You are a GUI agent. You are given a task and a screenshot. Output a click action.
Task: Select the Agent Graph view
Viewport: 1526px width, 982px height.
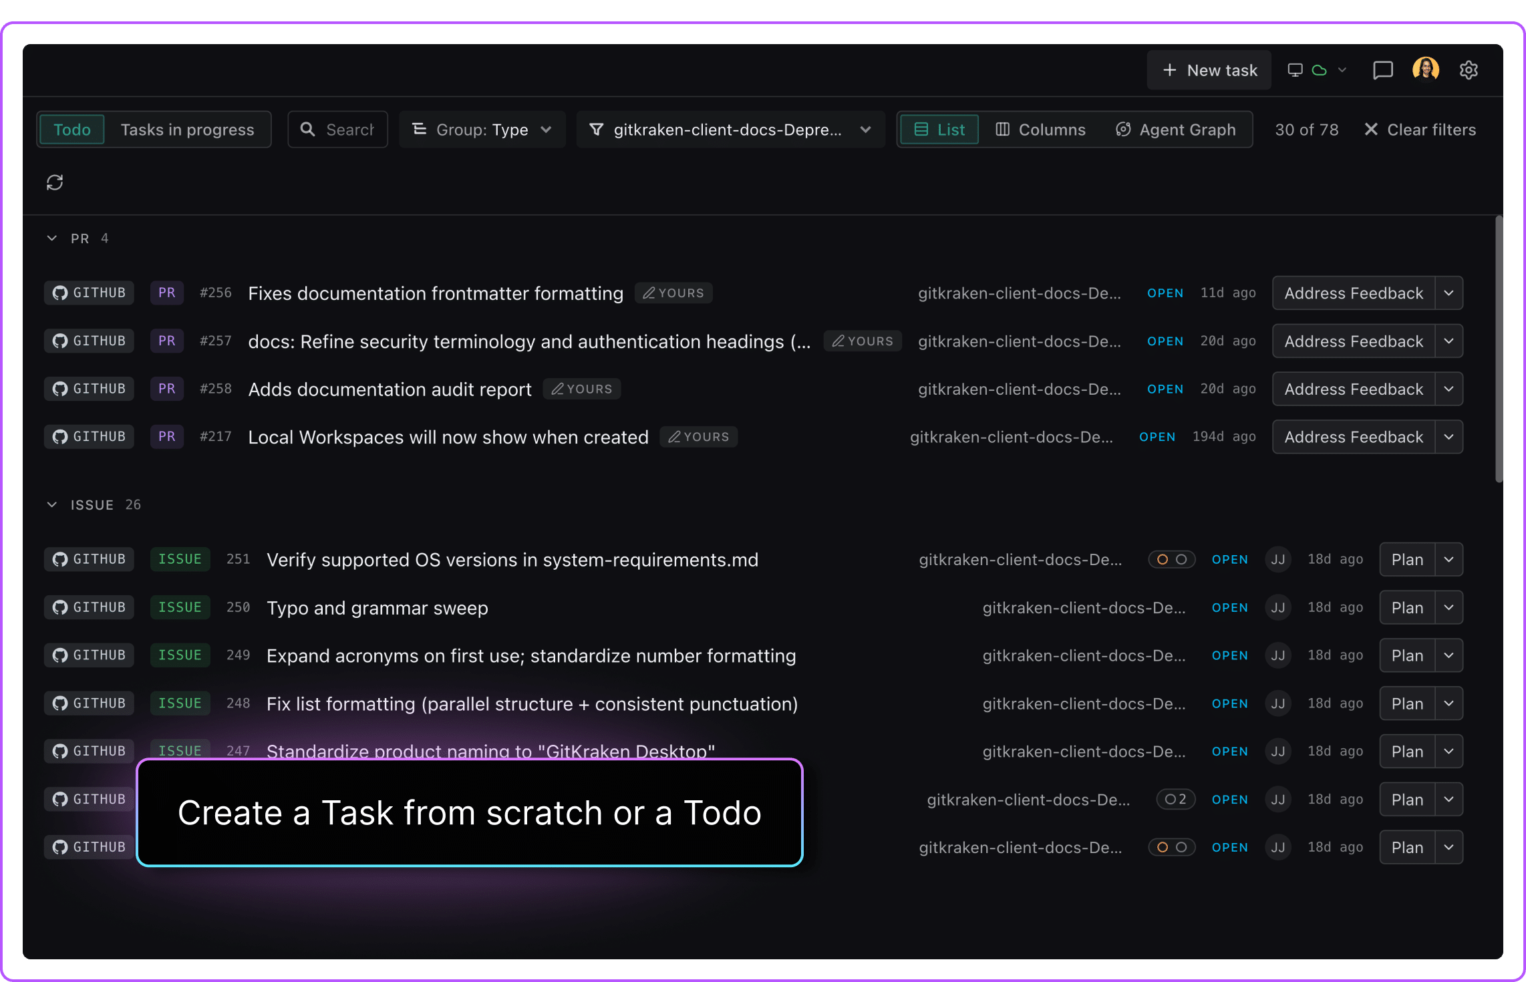click(1176, 130)
